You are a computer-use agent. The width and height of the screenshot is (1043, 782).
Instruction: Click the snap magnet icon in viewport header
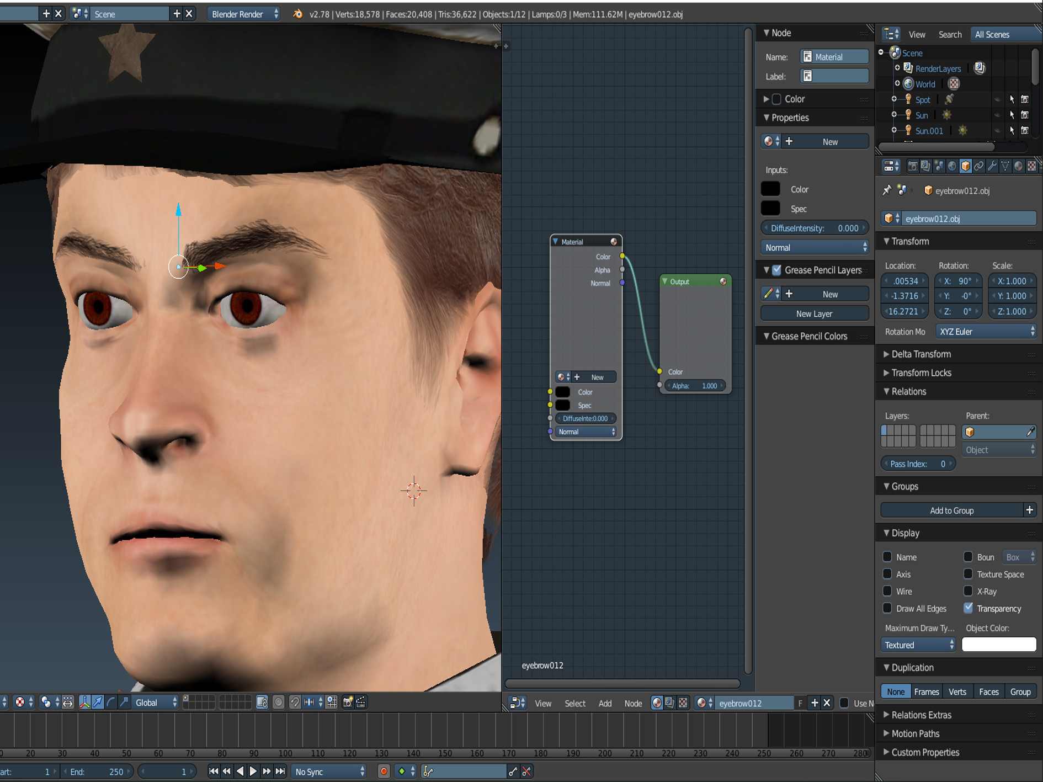(x=295, y=702)
